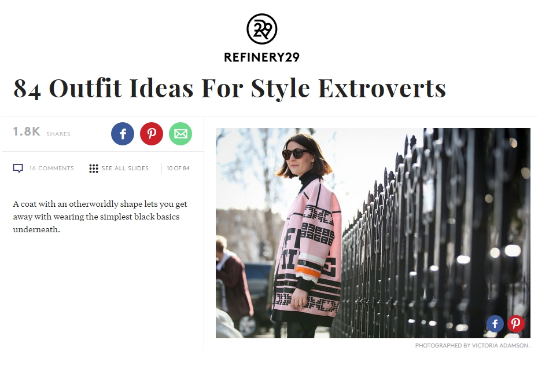Pin photo using Pinterest overlay icon
The image size is (538, 373).
pyautogui.click(x=515, y=323)
